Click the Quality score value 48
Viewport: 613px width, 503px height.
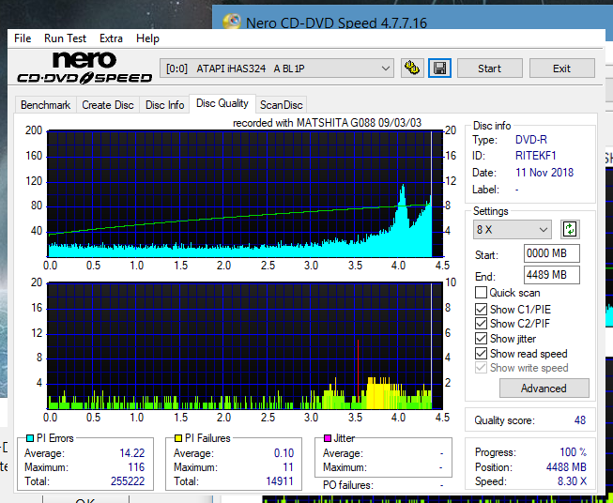coord(580,420)
